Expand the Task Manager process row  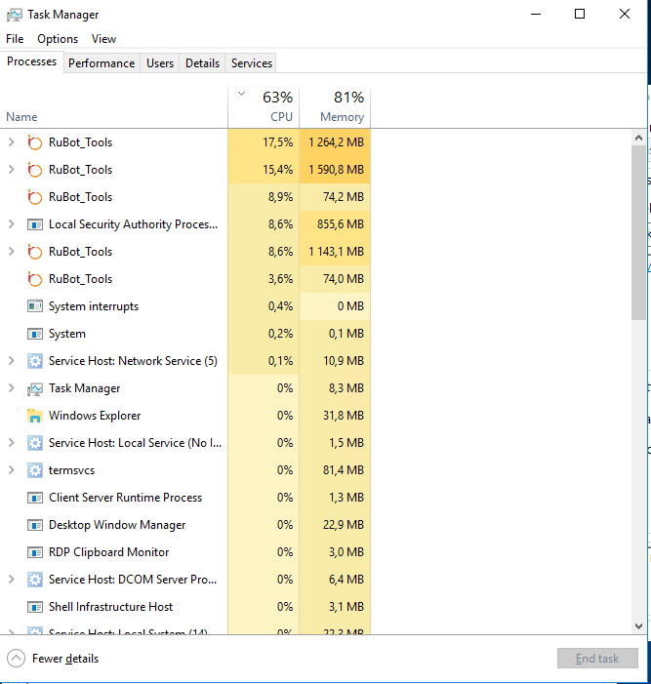tap(12, 388)
